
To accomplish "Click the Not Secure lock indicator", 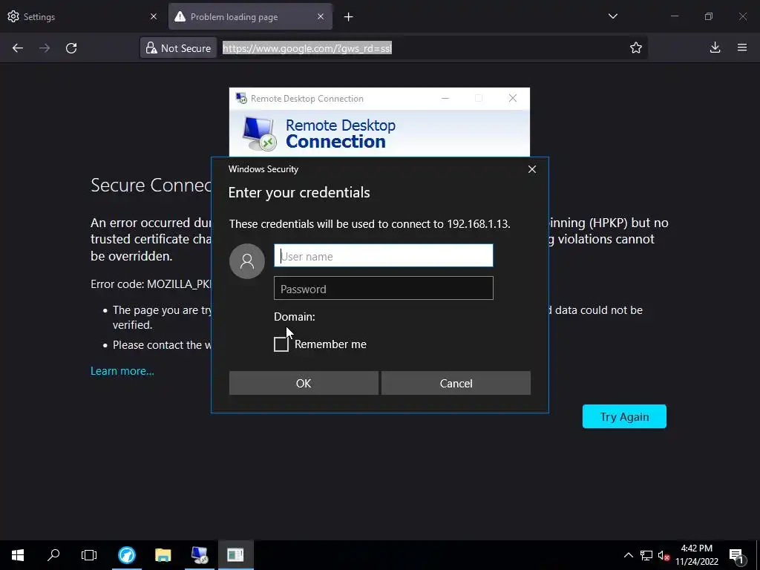I will tap(178, 48).
